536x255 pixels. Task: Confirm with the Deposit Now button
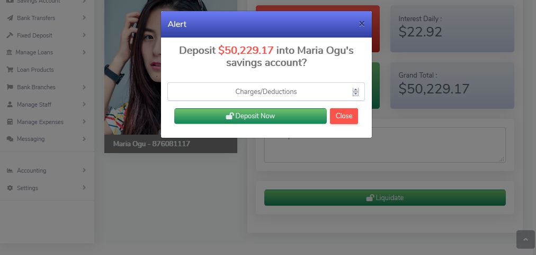pyautogui.click(x=250, y=116)
